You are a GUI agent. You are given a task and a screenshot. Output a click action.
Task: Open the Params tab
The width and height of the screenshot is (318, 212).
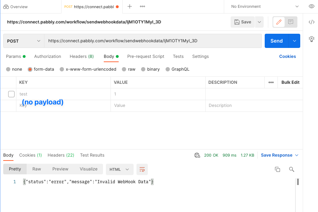pyautogui.click(x=16, y=56)
